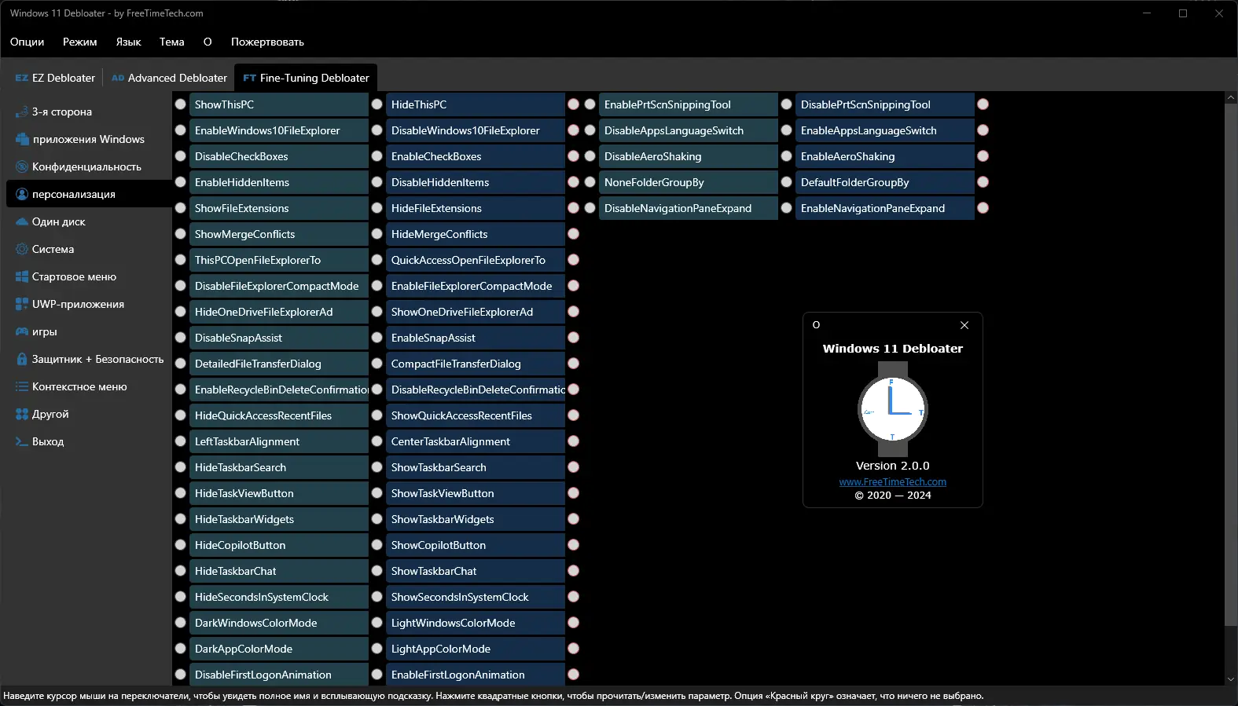Click the EnableAppsLanguageSwitch button
This screenshot has width=1238, height=706.
point(885,130)
